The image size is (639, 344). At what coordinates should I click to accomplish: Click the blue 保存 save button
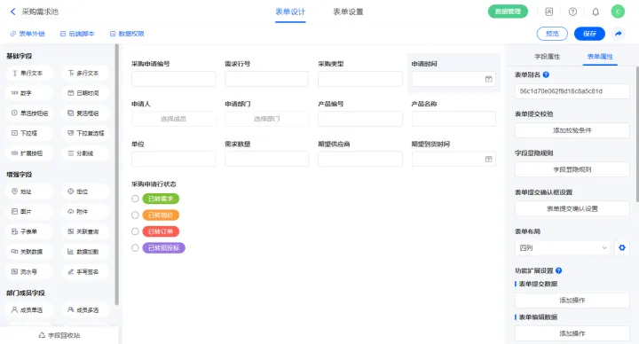point(589,34)
